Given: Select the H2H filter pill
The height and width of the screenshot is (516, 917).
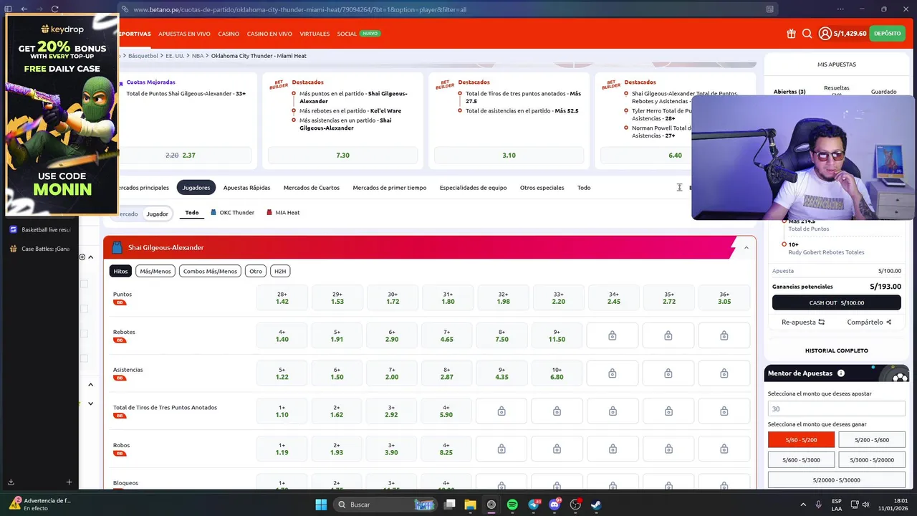Looking at the screenshot, I should point(280,271).
